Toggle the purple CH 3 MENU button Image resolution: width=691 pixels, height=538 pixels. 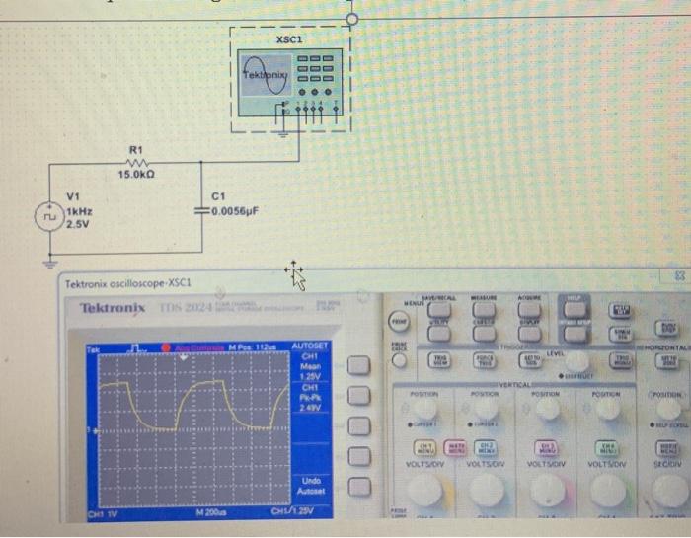[x=546, y=448]
